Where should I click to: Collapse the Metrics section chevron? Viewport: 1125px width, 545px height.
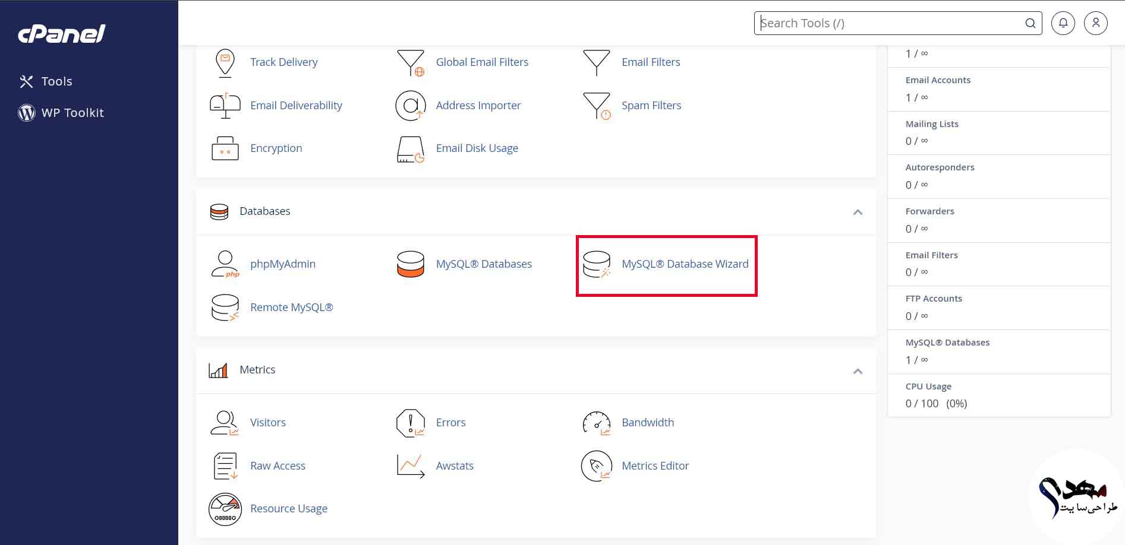[x=858, y=371]
